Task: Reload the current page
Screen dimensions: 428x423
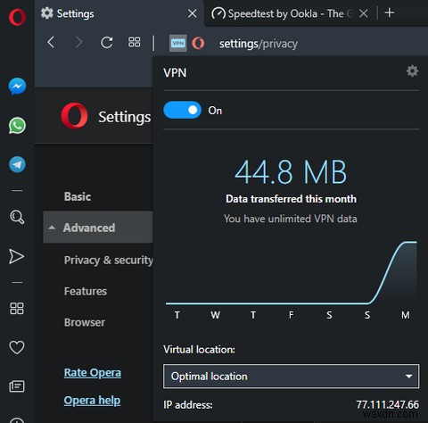Action: tap(106, 43)
